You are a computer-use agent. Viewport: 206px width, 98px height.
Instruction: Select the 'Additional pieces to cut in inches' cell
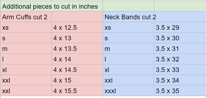(51, 6)
